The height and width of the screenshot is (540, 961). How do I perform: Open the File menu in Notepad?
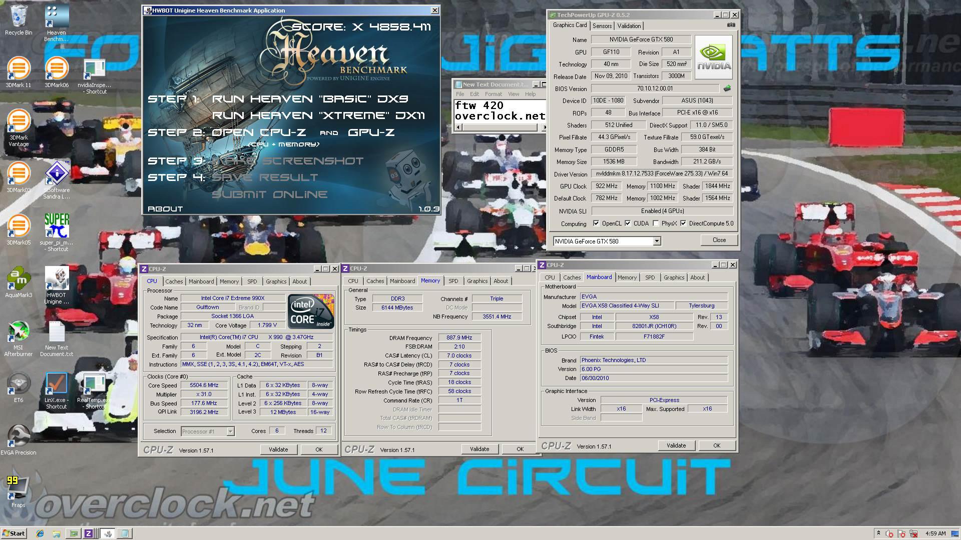coord(460,94)
